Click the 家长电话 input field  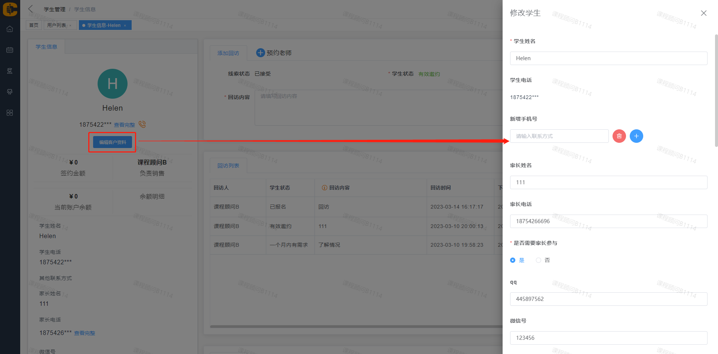tap(608, 221)
